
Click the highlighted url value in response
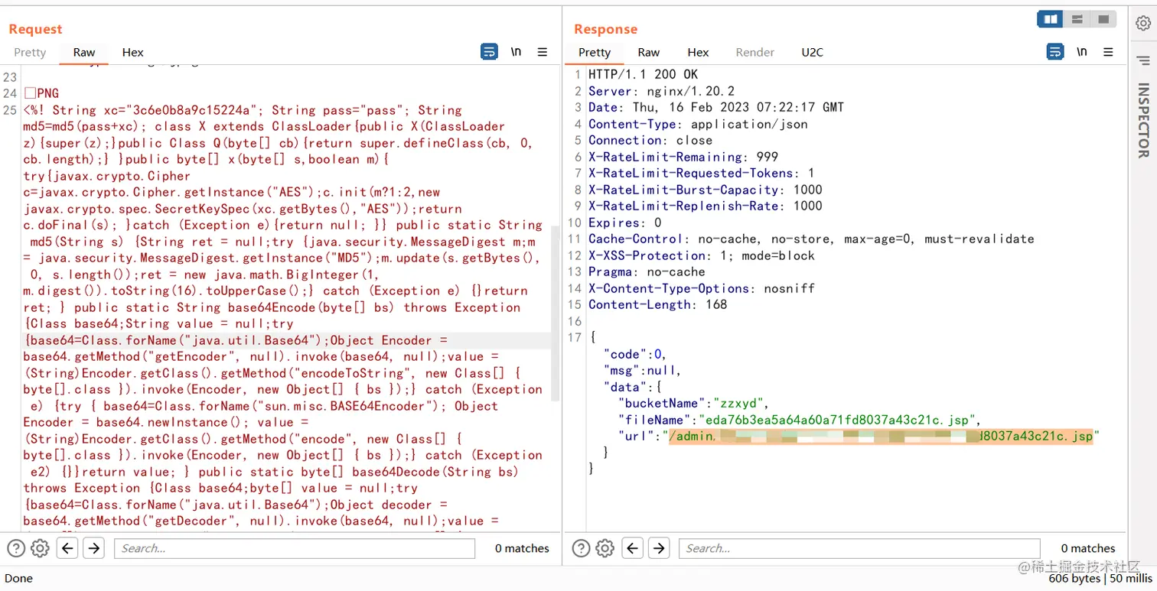point(880,437)
